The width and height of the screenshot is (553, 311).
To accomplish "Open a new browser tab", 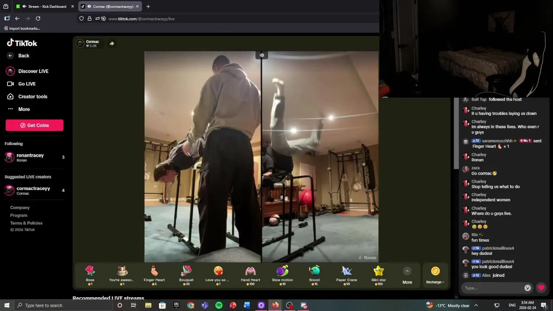I will coord(148,6).
